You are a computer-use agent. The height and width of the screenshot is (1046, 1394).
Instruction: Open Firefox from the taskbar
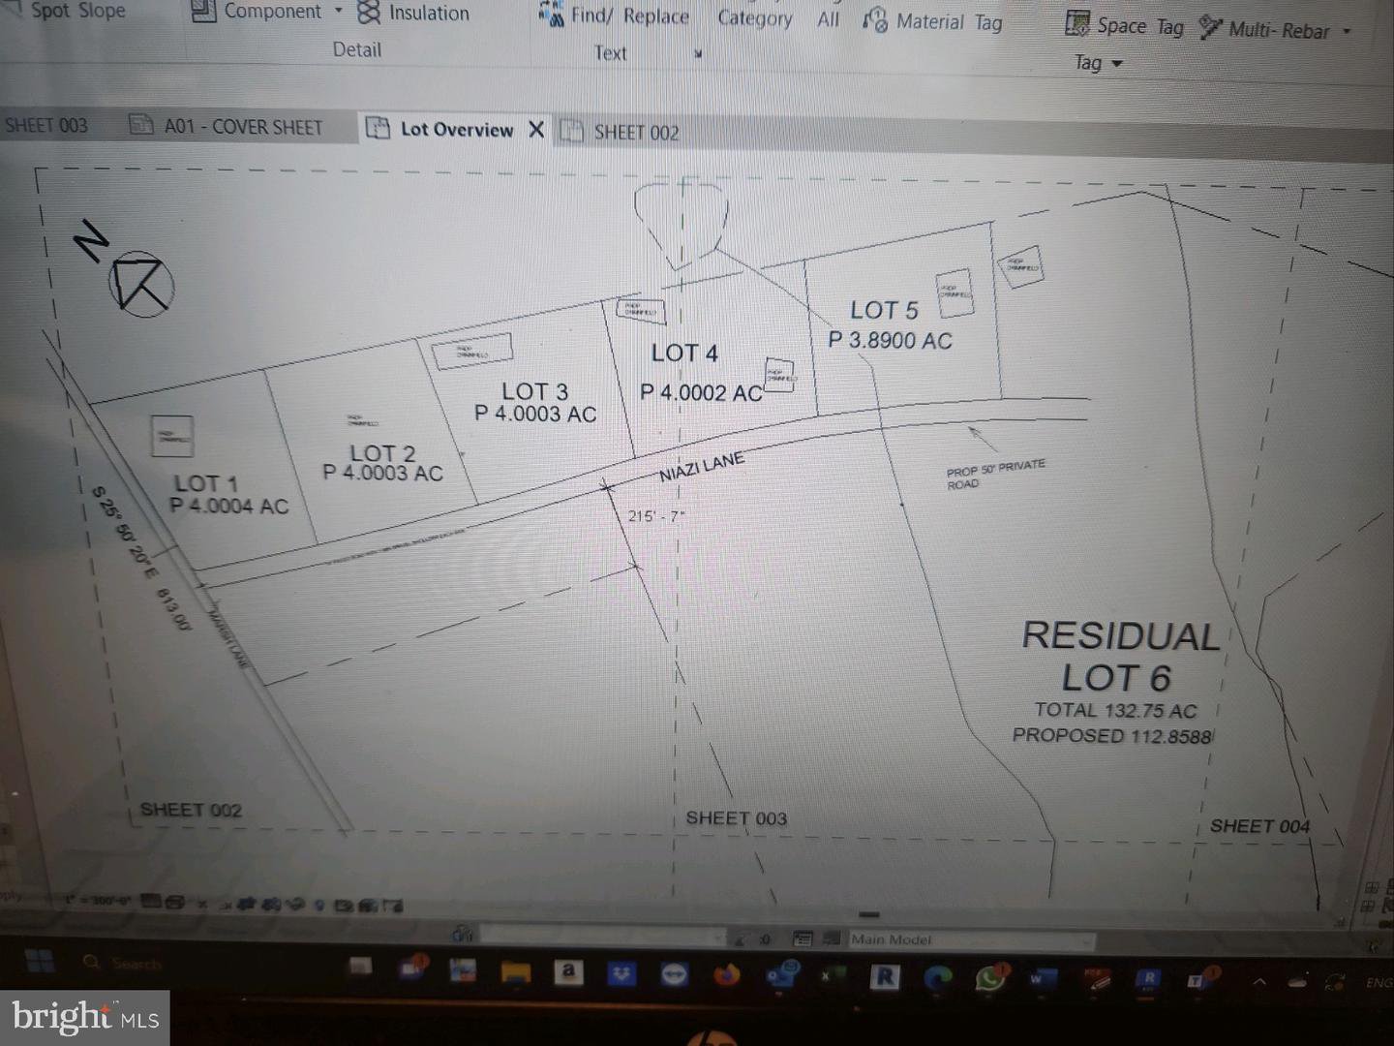point(726,974)
